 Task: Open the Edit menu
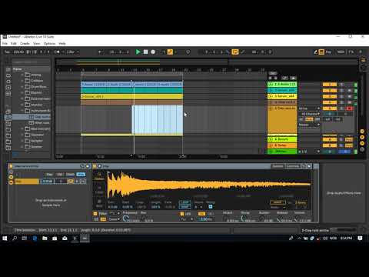click(14, 43)
